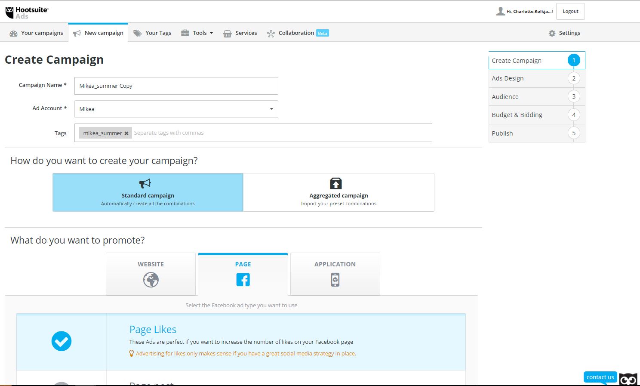The image size is (640, 386).
Task: Click the user avatar icon
Action: pos(500,11)
